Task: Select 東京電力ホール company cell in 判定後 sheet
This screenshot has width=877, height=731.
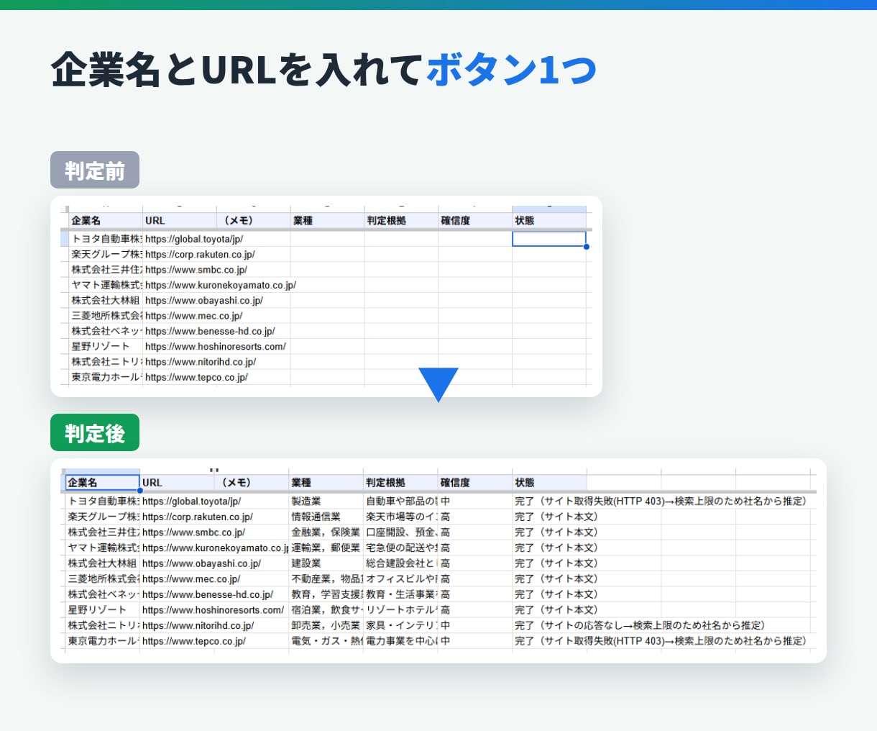Action: (103, 640)
